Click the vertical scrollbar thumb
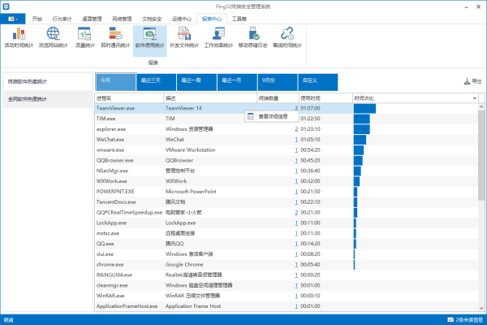 tap(481, 155)
